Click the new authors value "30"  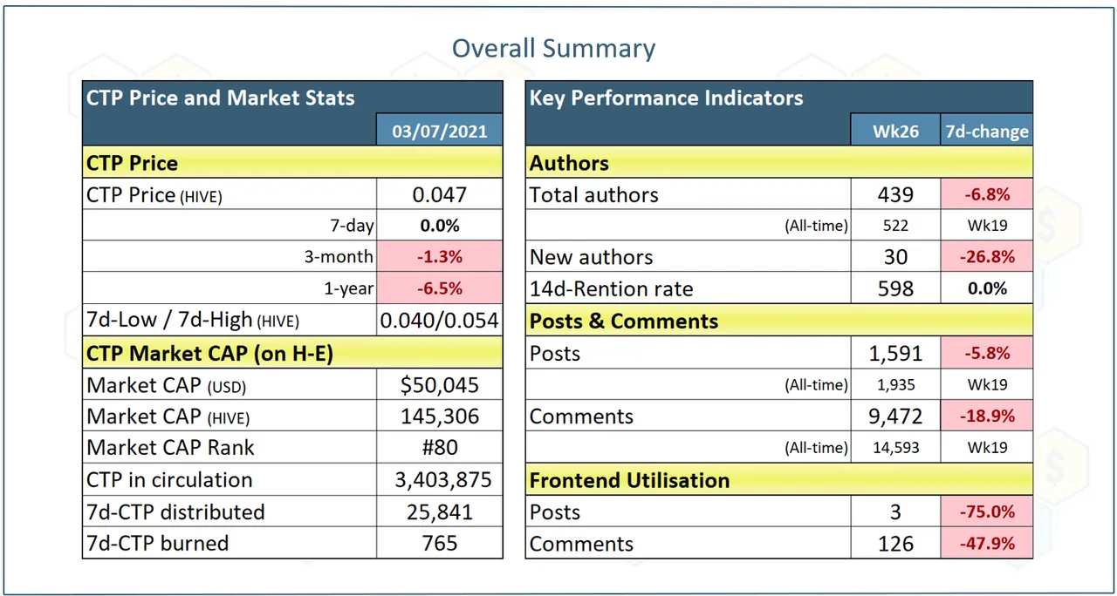(x=895, y=257)
